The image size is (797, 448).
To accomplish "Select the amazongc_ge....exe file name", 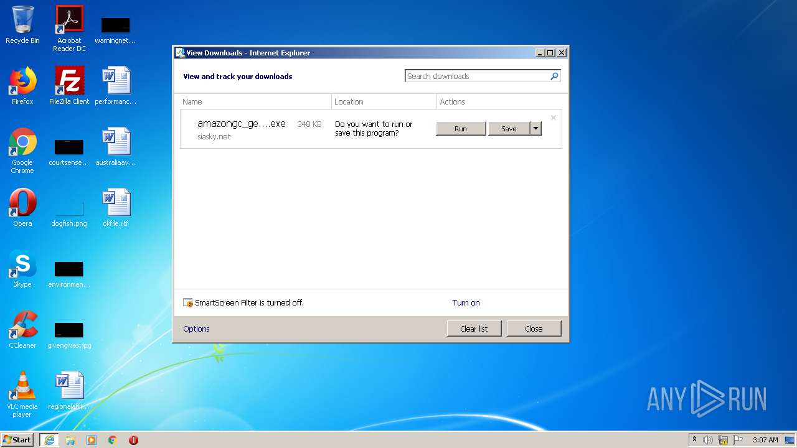I will 242,124.
